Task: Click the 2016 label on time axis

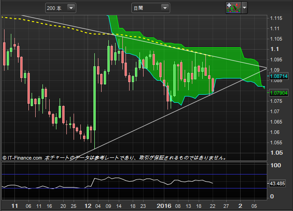Action: coord(164,206)
